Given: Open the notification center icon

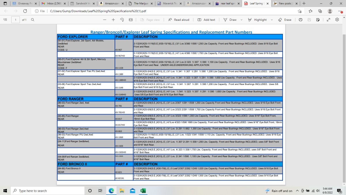Looking at the screenshot, I should click(x=339, y=191).
